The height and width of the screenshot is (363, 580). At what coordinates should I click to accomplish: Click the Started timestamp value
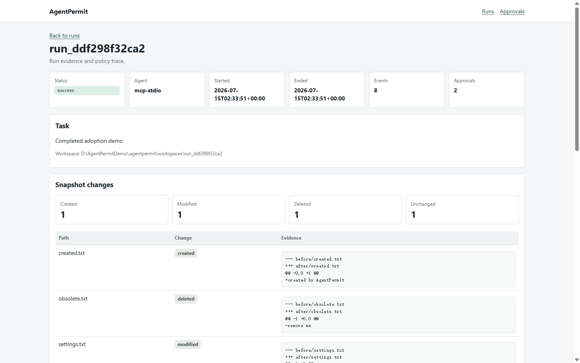(240, 94)
